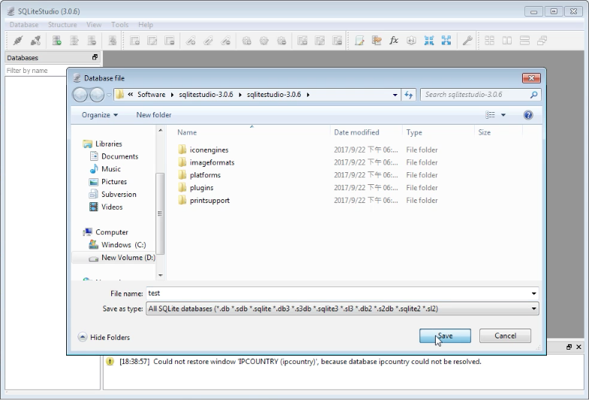Click the Create index toolbar icon
Screen dimensions: 589x400
tap(191, 41)
